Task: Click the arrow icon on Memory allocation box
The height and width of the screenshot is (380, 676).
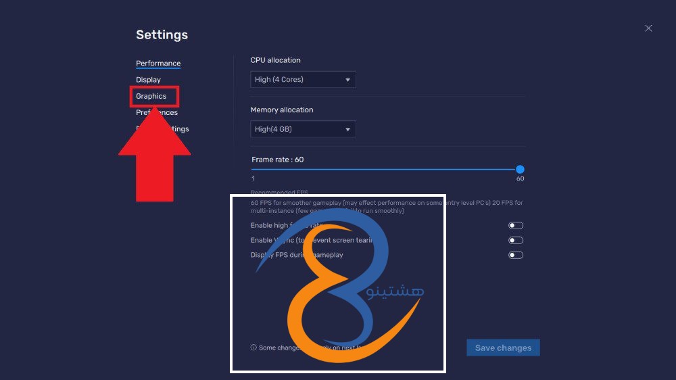Action: click(348, 129)
